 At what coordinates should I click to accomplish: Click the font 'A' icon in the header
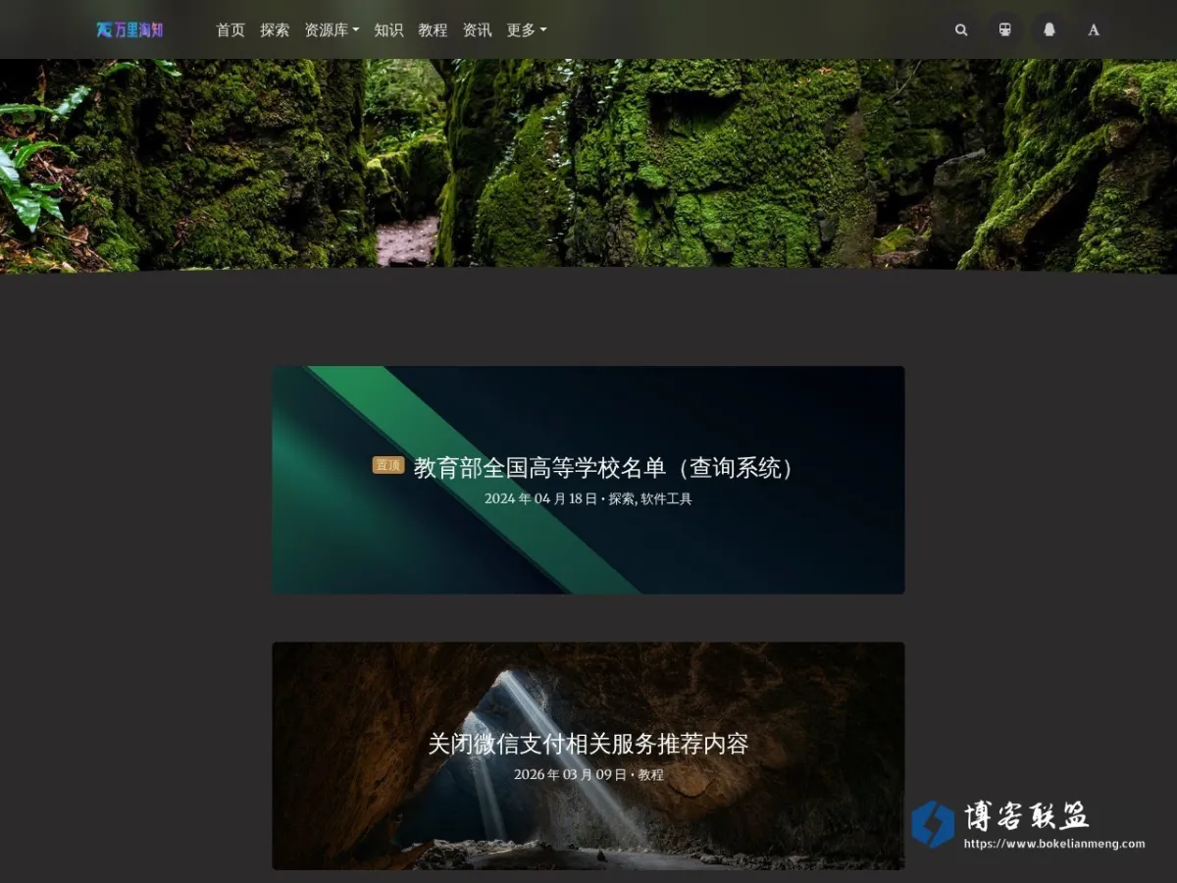(1094, 29)
